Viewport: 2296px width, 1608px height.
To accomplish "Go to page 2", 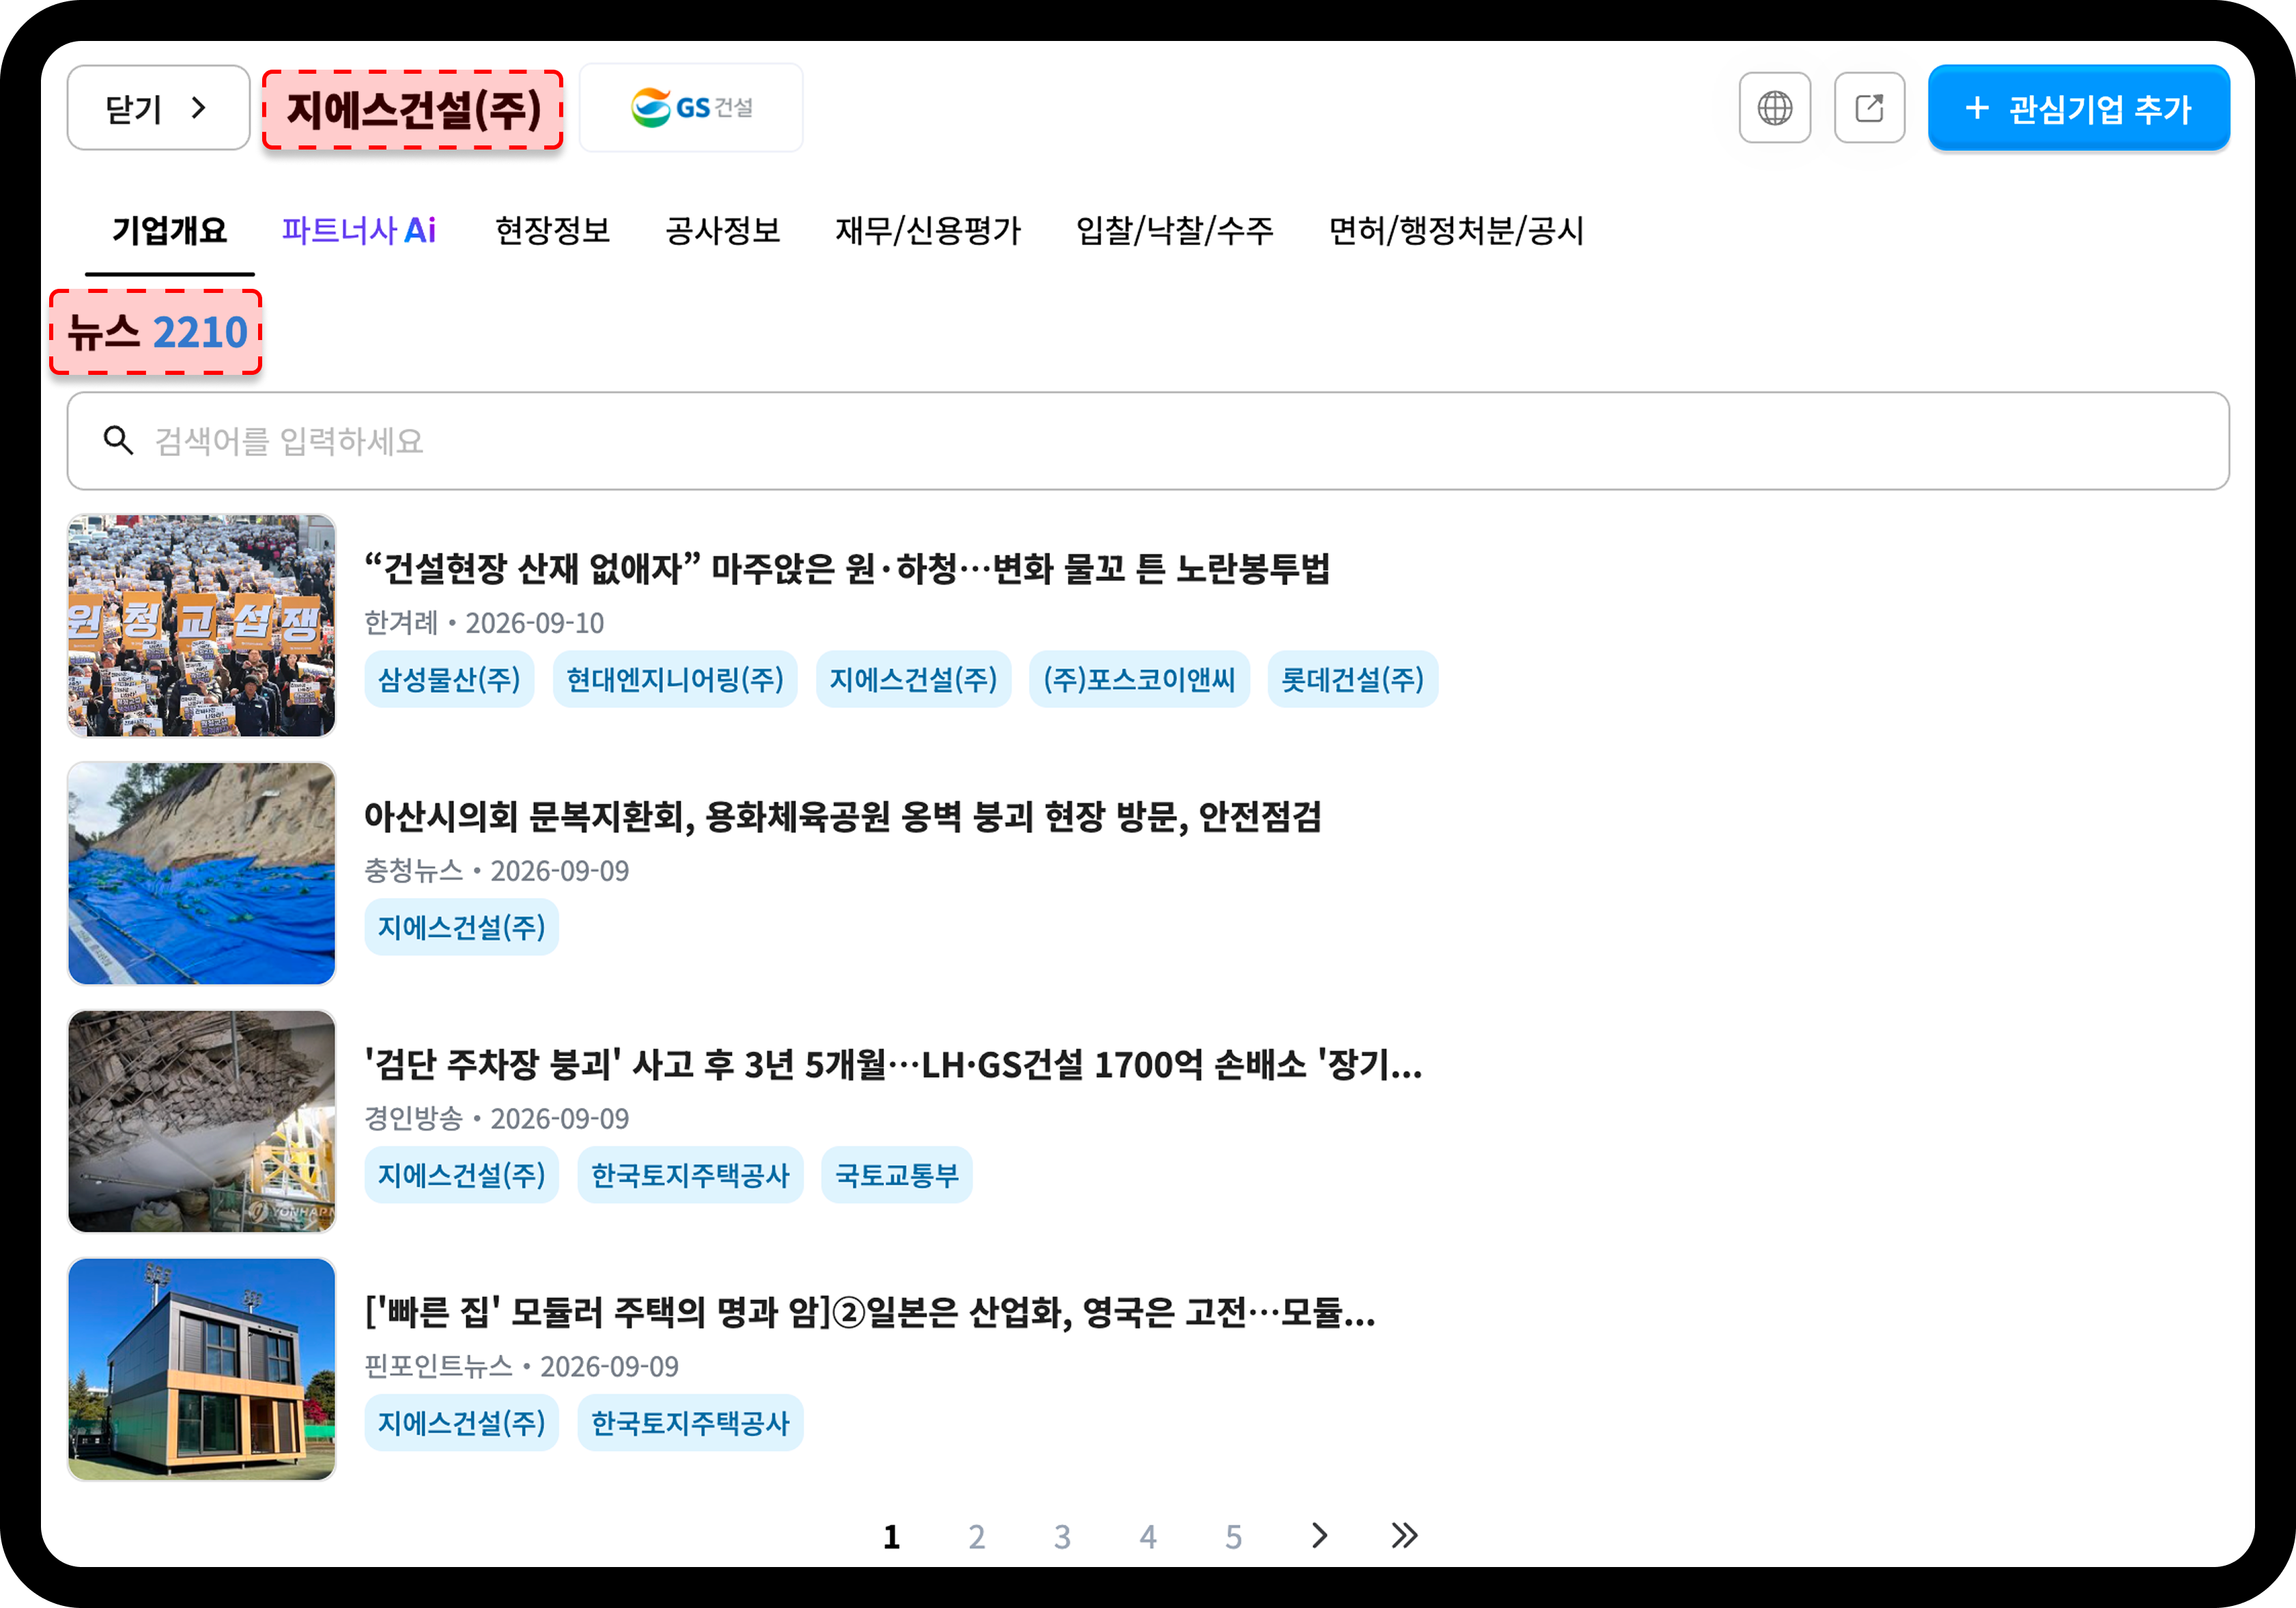I will [977, 1536].
